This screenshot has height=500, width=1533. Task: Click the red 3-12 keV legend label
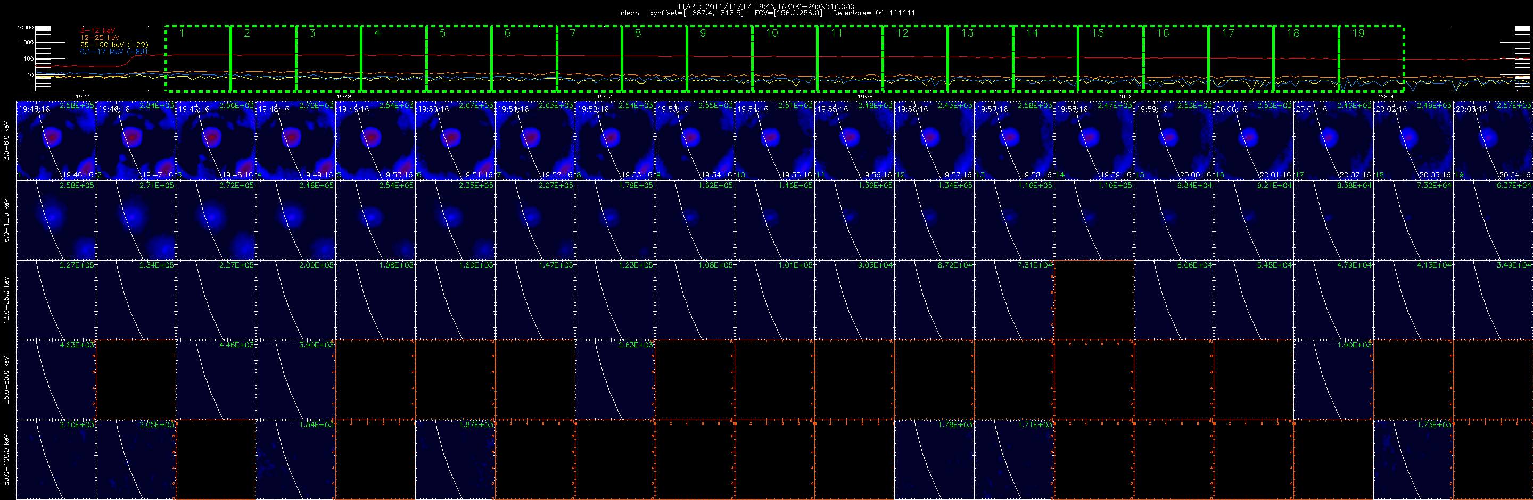(97, 30)
